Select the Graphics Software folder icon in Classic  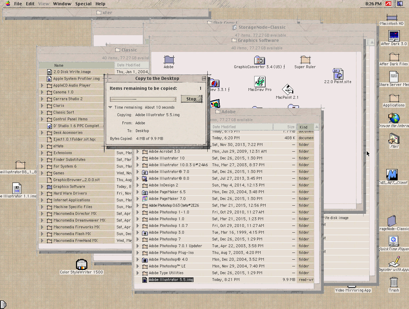point(49,187)
